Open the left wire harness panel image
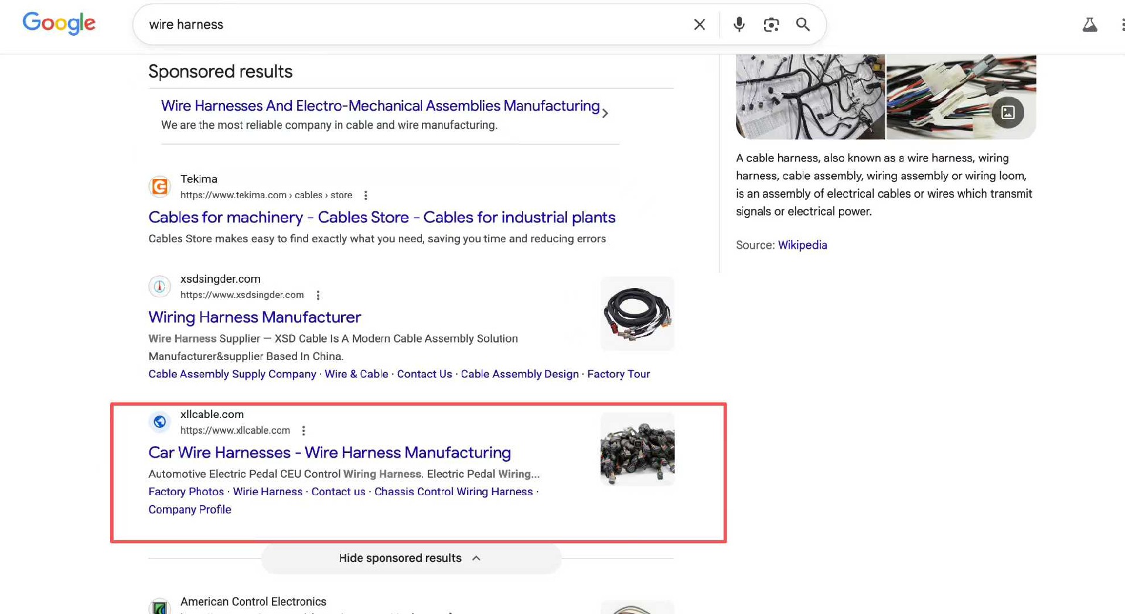The image size is (1125, 614). pyautogui.click(x=810, y=97)
